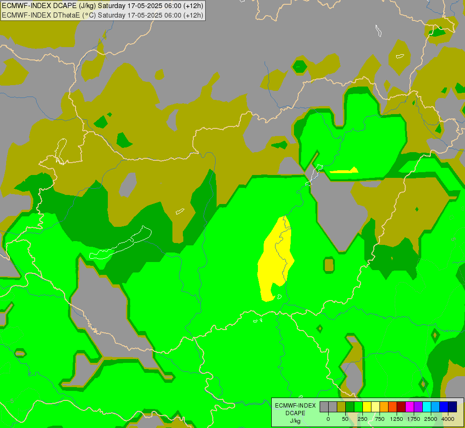Image resolution: width=465 pixels, height=428 pixels.
Task: Select the pale yellow legend swatch left of 750
Action: point(375,407)
